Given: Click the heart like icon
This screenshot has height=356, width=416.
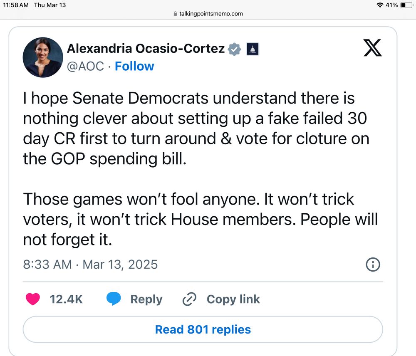Looking at the screenshot, I should pos(33,299).
